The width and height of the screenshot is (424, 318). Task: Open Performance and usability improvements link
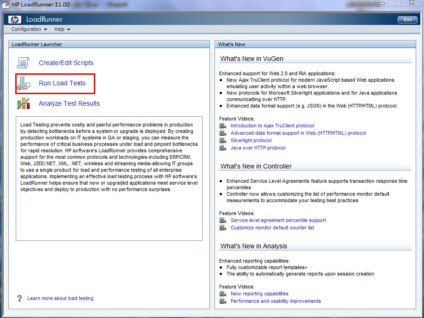[x=276, y=301]
